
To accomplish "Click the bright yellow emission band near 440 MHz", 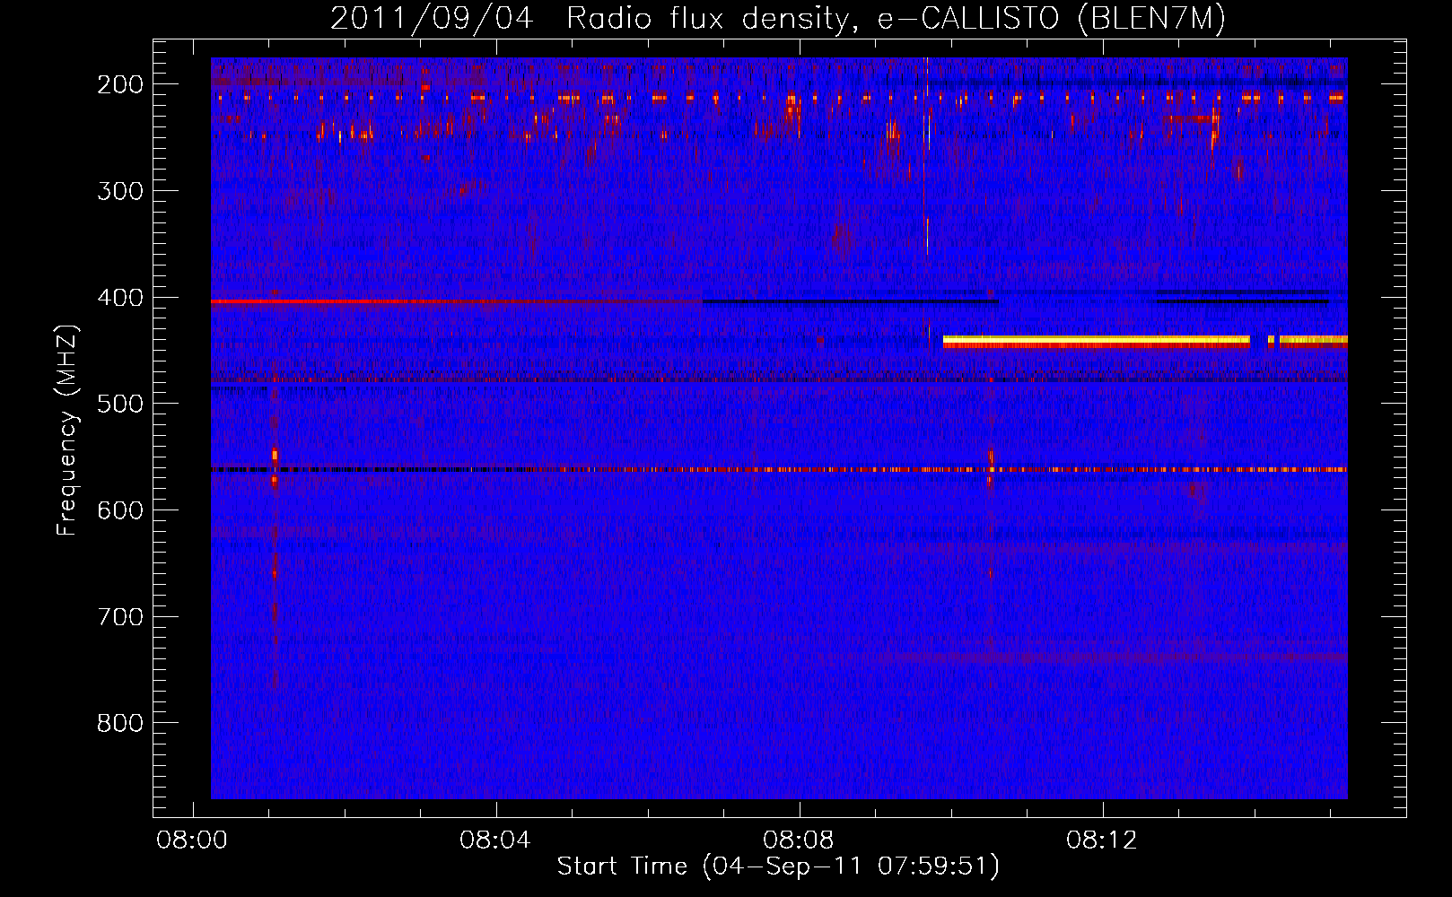I will pyautogui.click(x=1096, y=341).
